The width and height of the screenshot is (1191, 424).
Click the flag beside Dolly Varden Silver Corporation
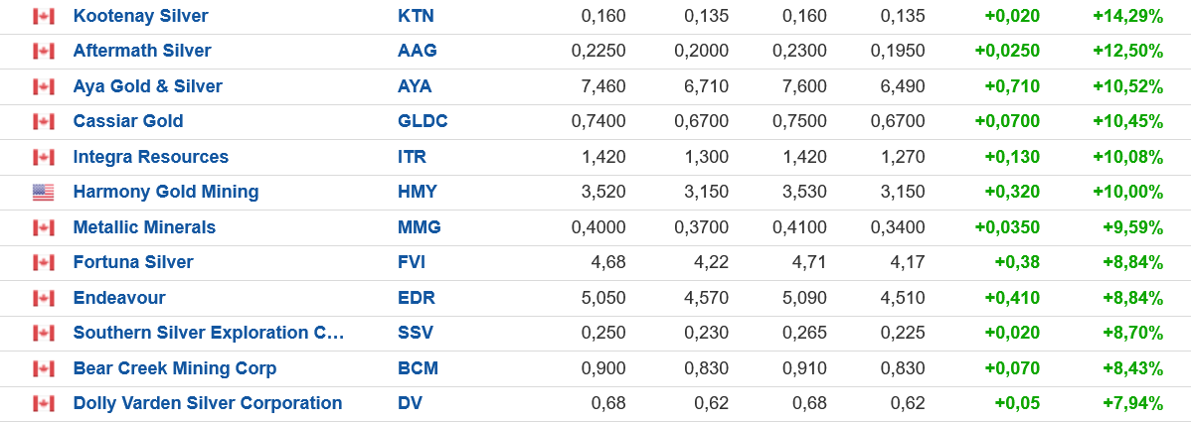(43, 404)
